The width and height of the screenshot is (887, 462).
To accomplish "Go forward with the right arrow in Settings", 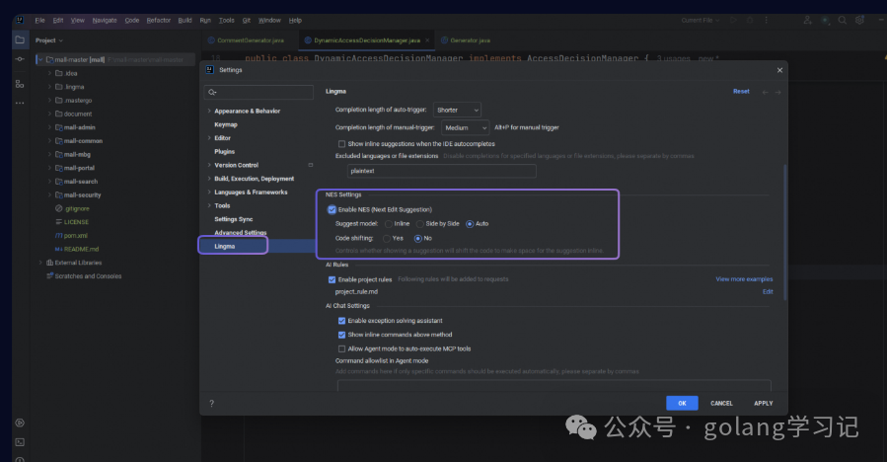I will click(778, 92).
